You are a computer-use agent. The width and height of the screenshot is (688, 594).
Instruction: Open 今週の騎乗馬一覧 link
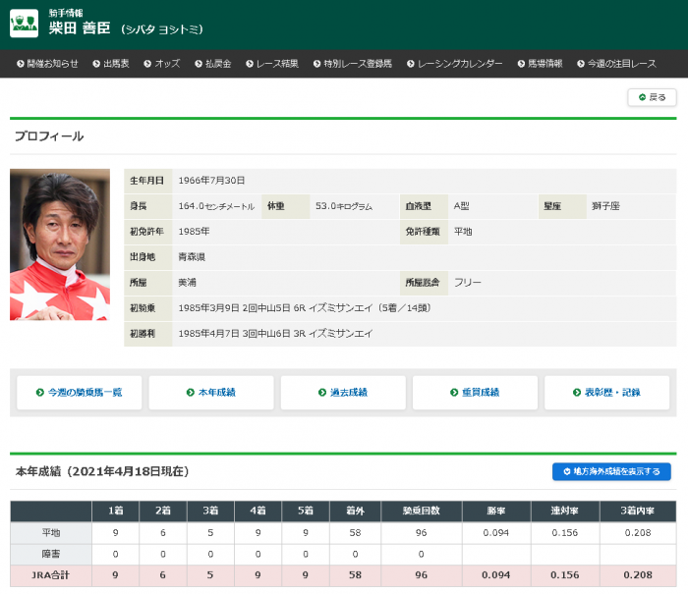pyautogui.click(x=79, y=393)
